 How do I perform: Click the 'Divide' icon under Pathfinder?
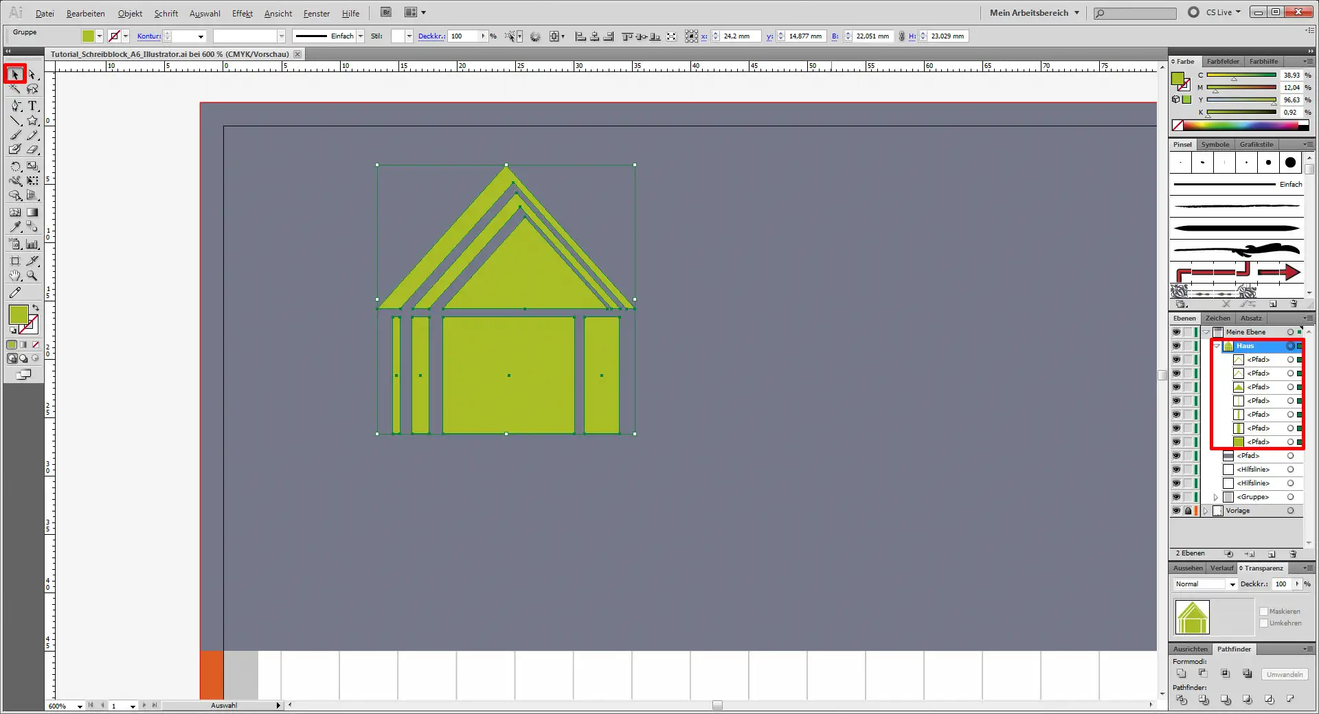click(x=1182, y=700)
